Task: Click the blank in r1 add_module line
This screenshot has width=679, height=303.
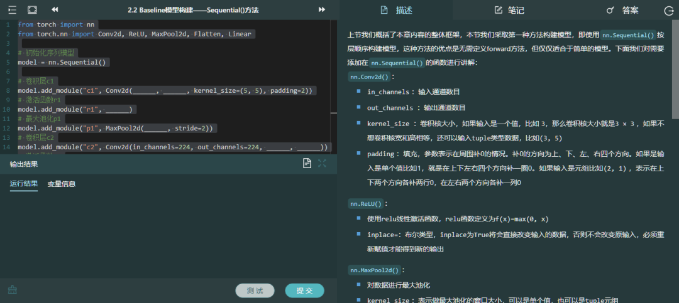Action: [118, 110]
